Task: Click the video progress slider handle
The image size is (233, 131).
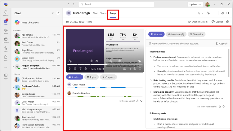Action: [x=106, y=64]
